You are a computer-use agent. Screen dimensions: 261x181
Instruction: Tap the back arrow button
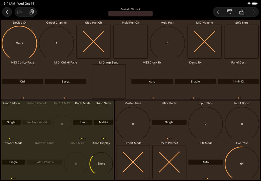7,12
